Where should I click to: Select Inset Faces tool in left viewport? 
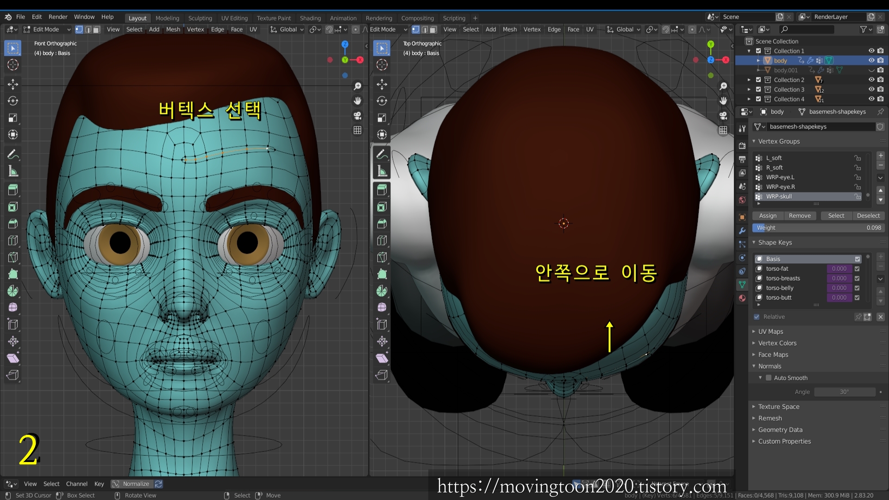click(x=13, y=207)
